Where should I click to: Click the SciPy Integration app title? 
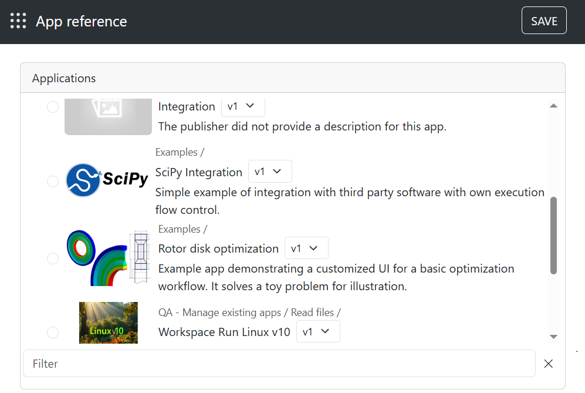pyautogui.click(x=198, y=172)
